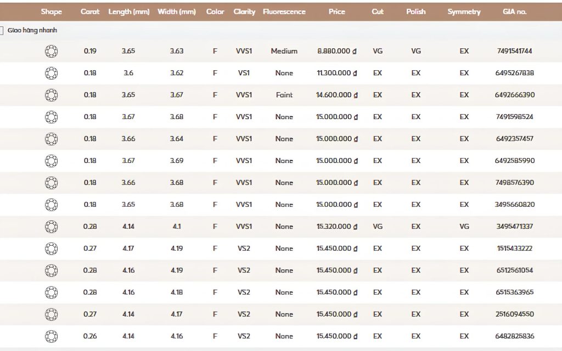Click the GIA no. column header
Screen dimensions: 562x351
pyautogui.click(x=515, y=12)
